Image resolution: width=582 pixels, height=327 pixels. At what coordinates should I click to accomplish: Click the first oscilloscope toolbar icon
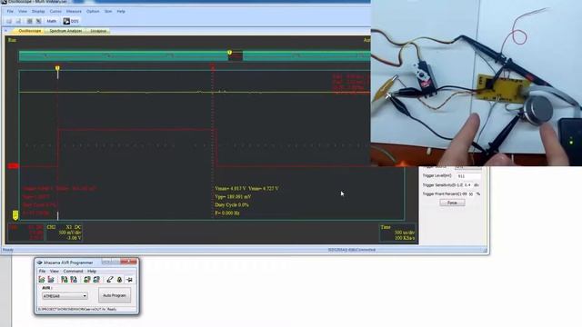[9, 21]
